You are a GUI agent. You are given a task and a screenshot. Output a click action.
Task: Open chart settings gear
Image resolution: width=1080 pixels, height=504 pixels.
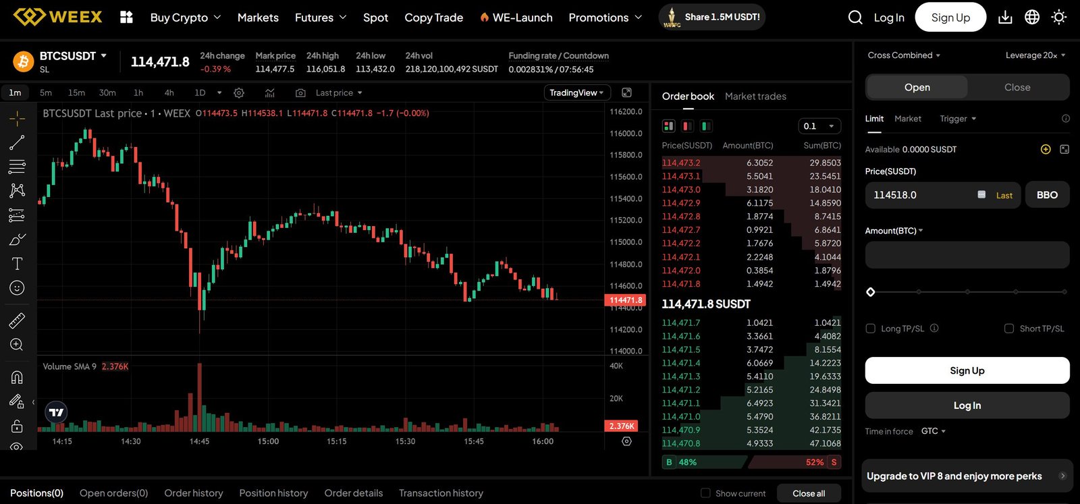click(239, 93)
